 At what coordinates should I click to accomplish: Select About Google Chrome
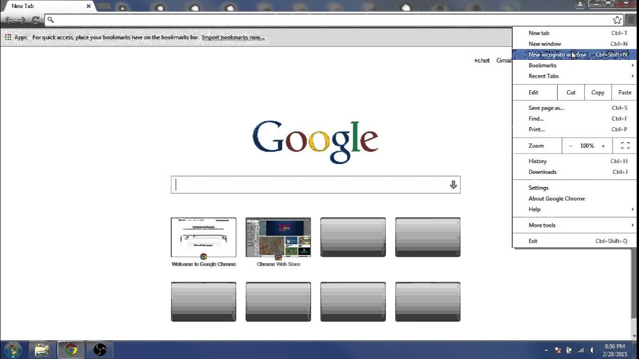point(575,198)
